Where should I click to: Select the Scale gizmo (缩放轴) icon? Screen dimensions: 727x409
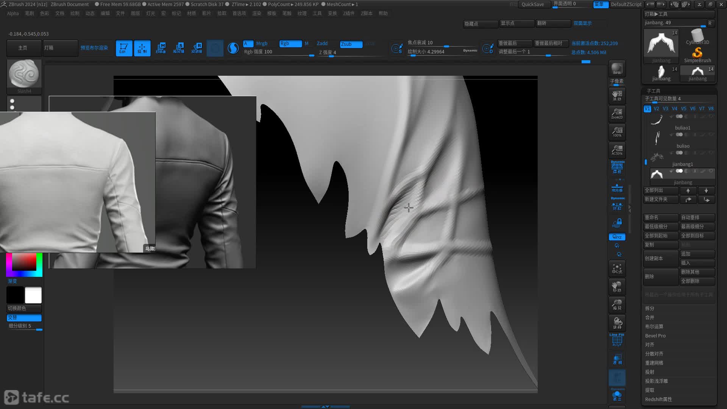[179, 48]
